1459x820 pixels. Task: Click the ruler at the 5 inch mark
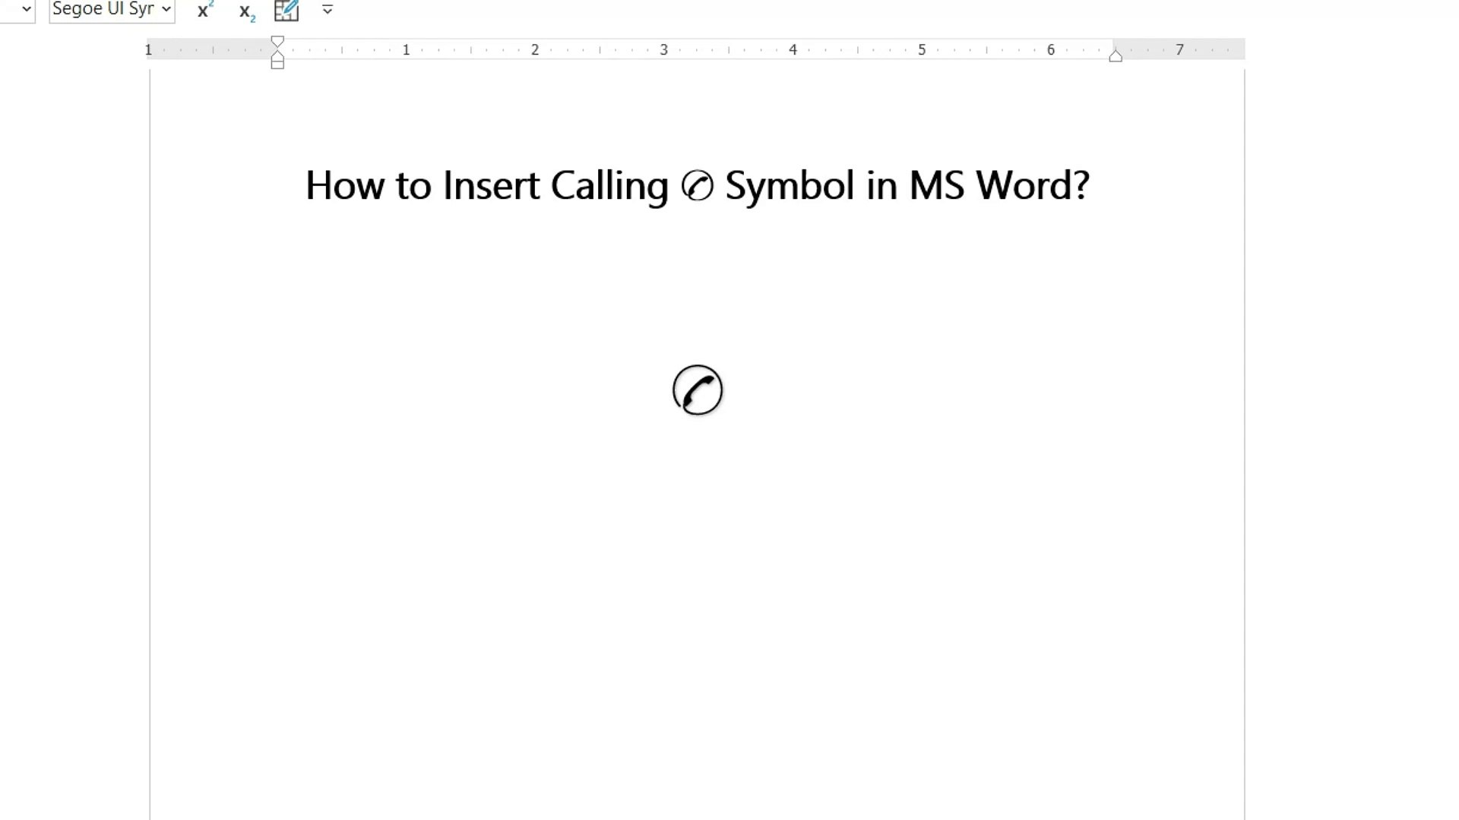pos(922,49)
